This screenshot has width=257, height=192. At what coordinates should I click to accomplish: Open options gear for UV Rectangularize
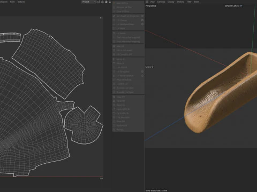pyautogui.click(x=142, y=76)
